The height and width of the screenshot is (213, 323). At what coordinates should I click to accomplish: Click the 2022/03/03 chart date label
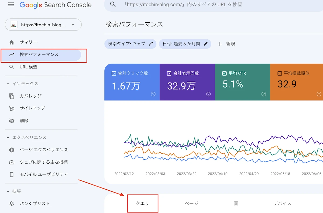pyautogui.click(x=155, y=174)
